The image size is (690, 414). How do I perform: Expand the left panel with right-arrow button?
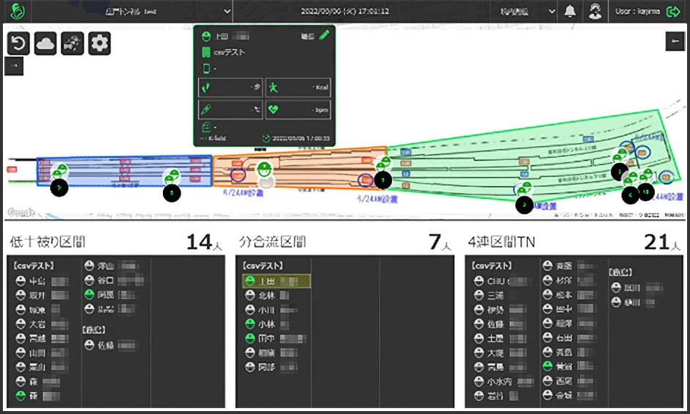pos(14,66)
